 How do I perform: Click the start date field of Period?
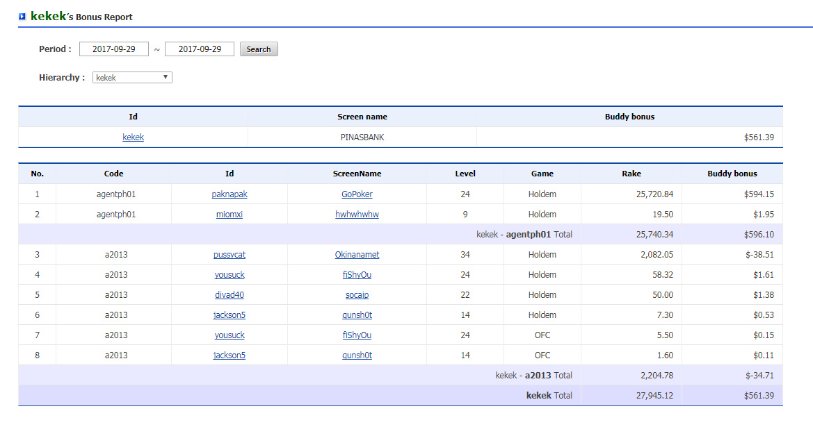(114, 49)
